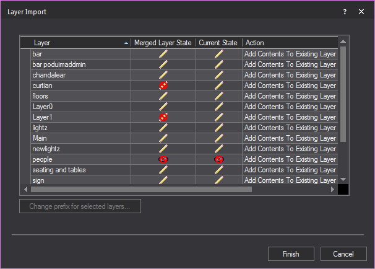The width and height of the screenshot is (375, 269).
Task: Open Action option for floors layer
Action: [290, 96]
